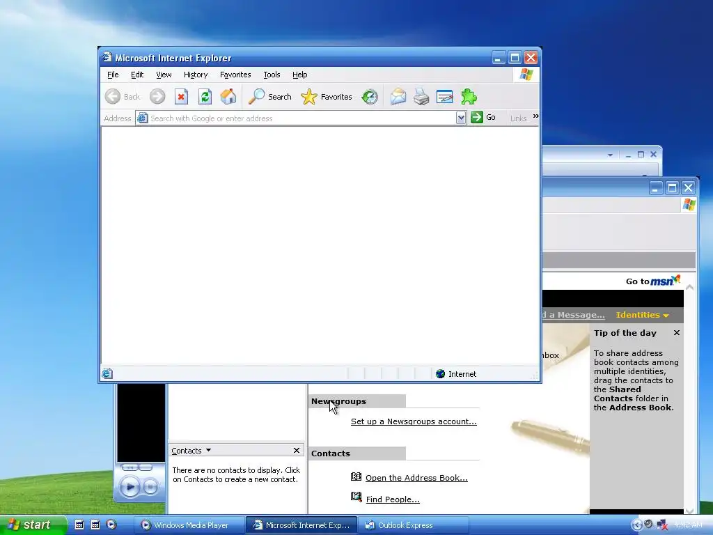Click the first quick launch icon beside Start

click(79, 525)
